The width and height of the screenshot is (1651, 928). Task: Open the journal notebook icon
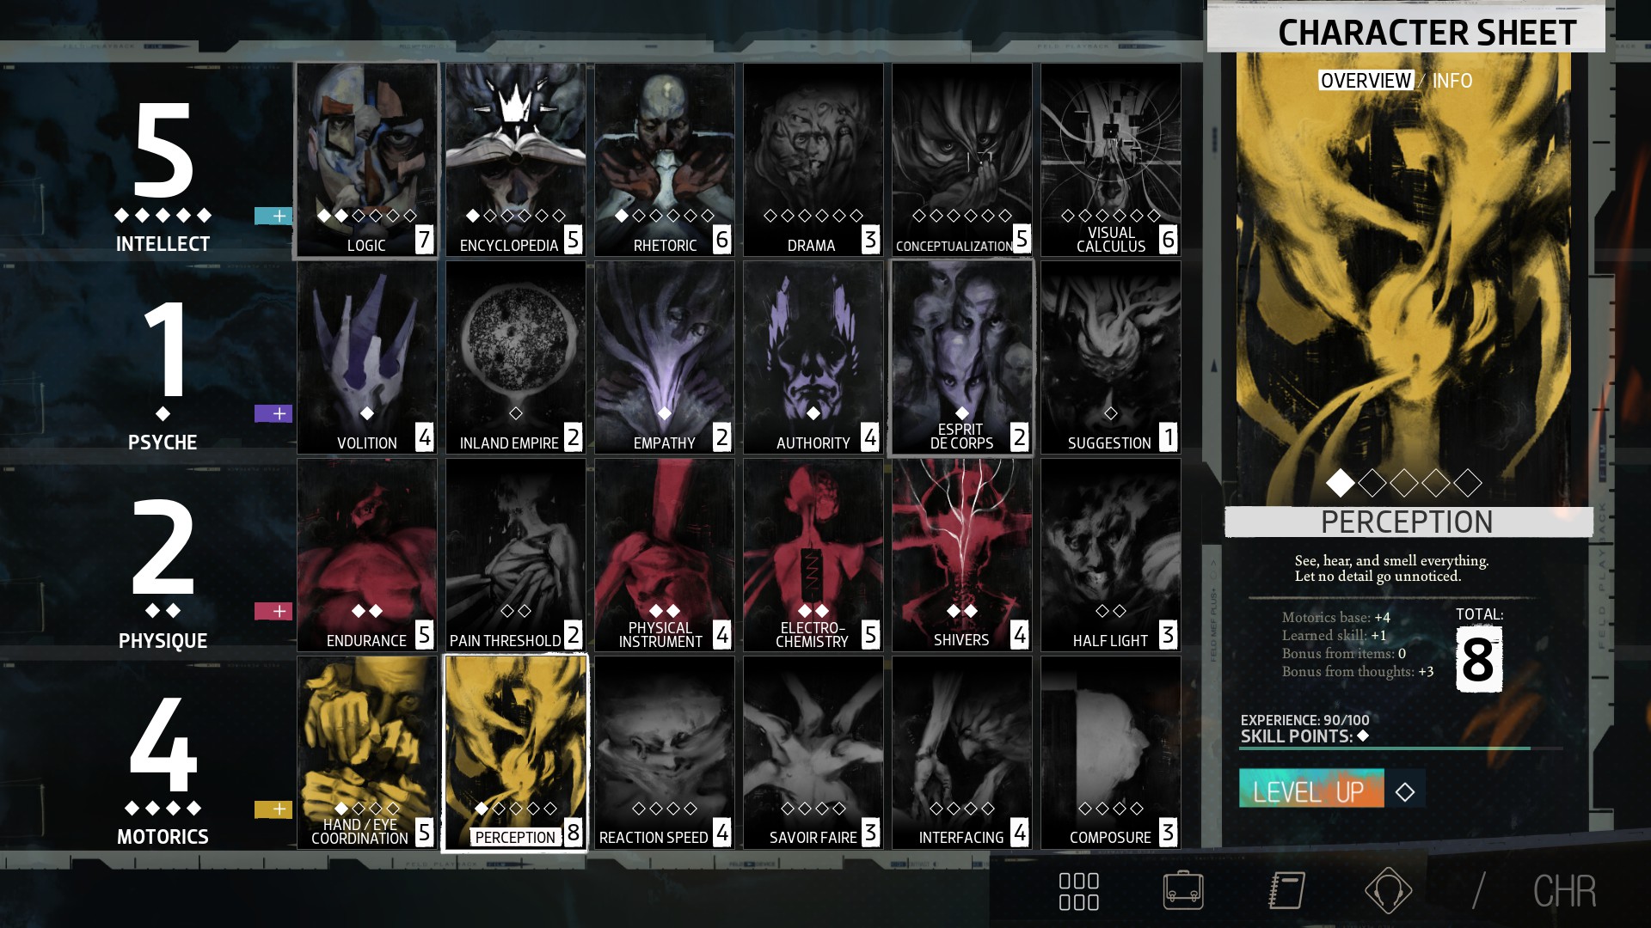click(1286, 890)
